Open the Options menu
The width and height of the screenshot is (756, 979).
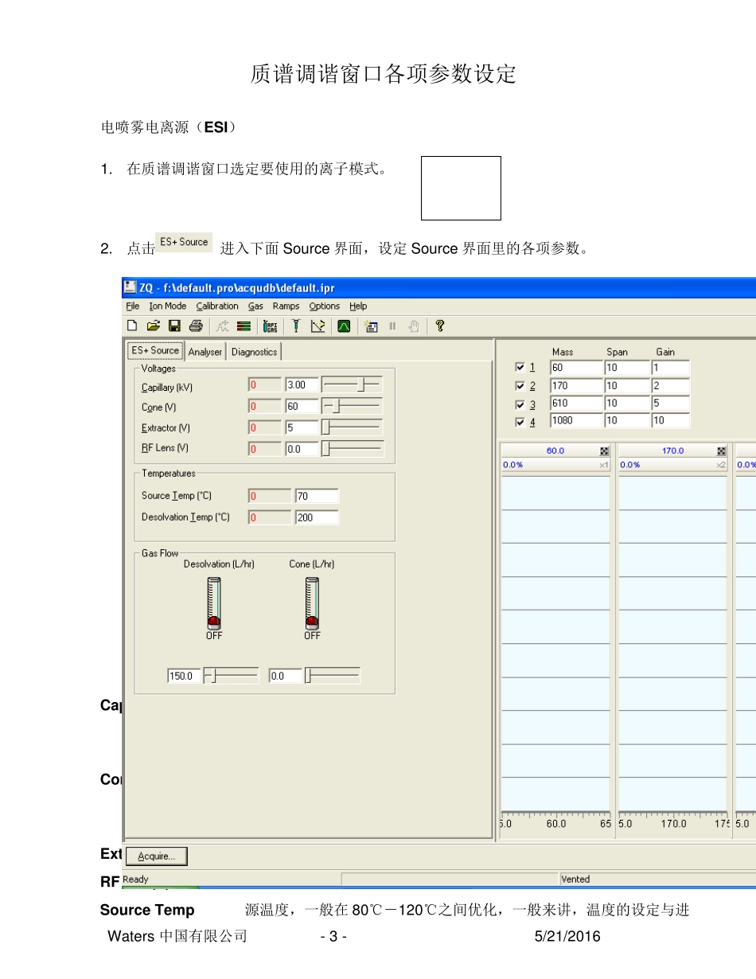pyautogui.click(x=324, y=306)
